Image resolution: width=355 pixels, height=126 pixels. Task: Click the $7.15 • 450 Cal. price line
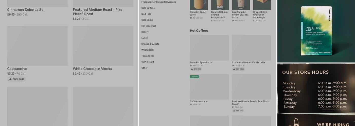[260, 21]
